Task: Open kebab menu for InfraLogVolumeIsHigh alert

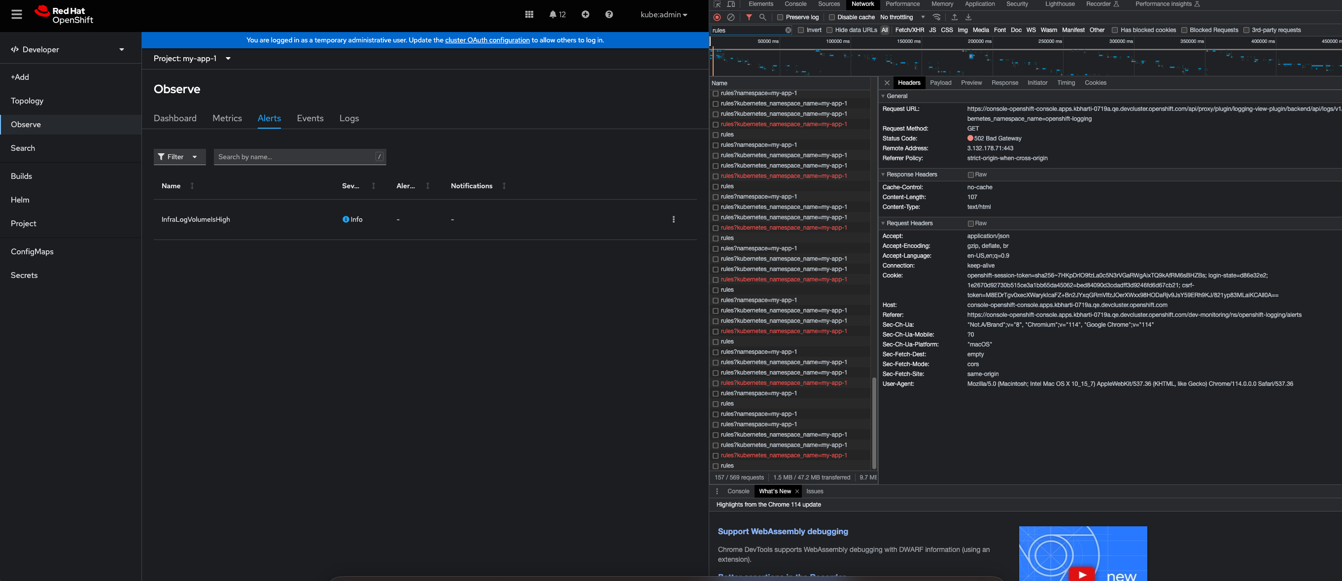Action: 673,219
